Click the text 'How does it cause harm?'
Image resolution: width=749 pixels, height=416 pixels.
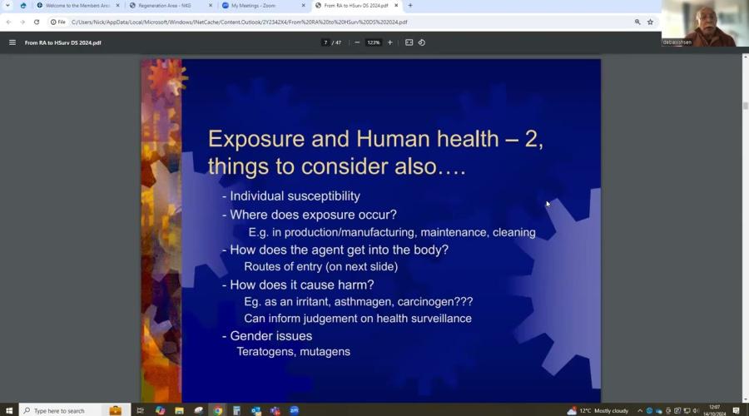(302, 285)
